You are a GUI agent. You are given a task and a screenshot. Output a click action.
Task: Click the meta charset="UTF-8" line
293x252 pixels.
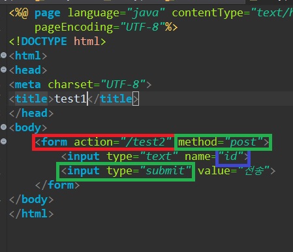[80, 84]
